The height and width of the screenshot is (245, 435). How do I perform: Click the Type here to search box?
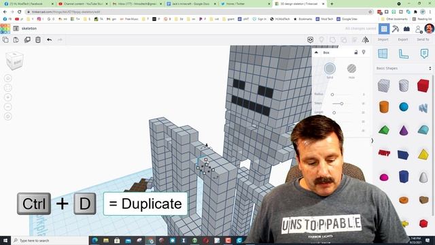[50, 240]
